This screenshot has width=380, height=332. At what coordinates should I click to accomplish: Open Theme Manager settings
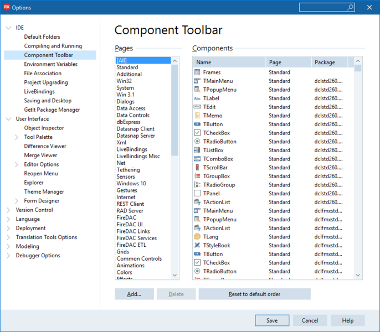[x=44, y=191]
